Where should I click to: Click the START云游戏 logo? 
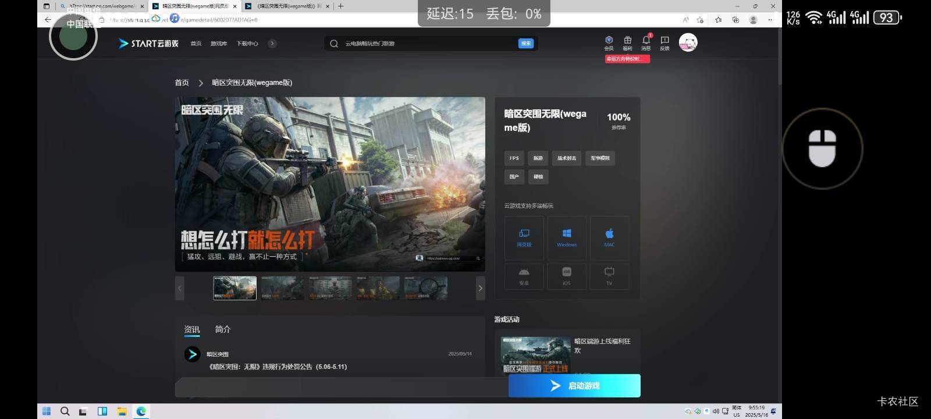[x=148, y=44]
